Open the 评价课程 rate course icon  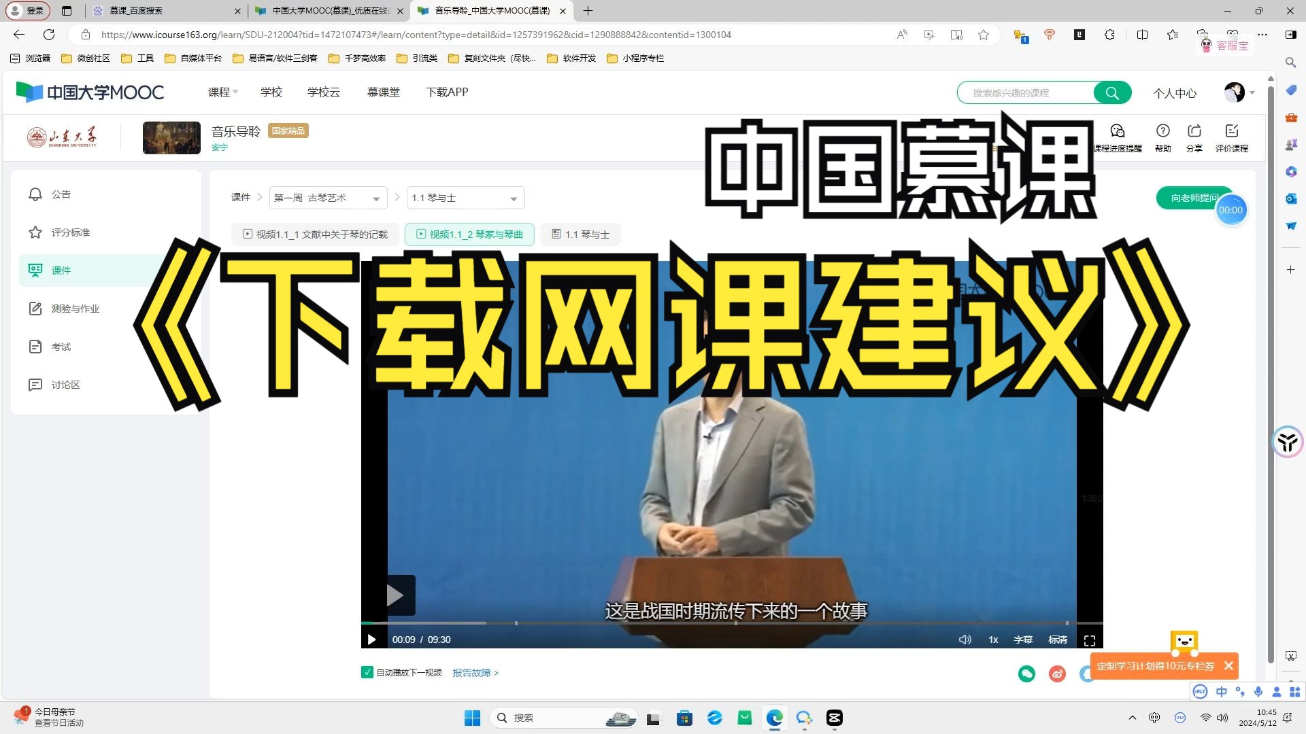coord(1232,138)
